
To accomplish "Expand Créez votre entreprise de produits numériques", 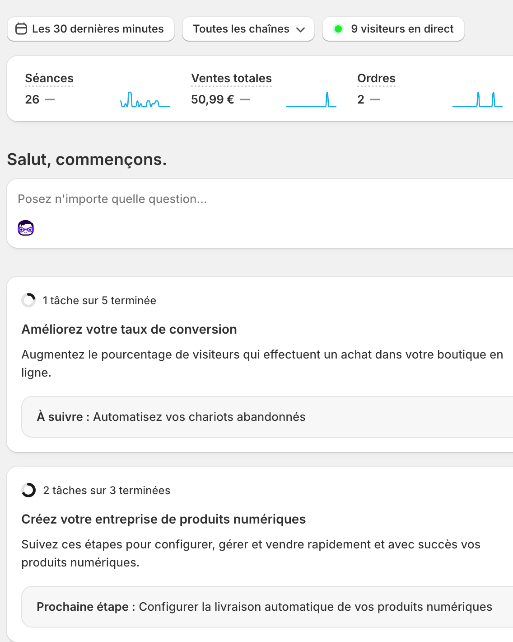I will coord(163,519).
